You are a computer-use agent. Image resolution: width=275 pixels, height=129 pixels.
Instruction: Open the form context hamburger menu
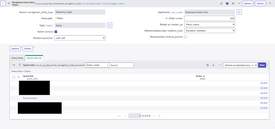(9, 3)
